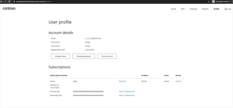233x108 pixels.
Task: Click the 'Started on' label
Action: [x=54, y=85]
